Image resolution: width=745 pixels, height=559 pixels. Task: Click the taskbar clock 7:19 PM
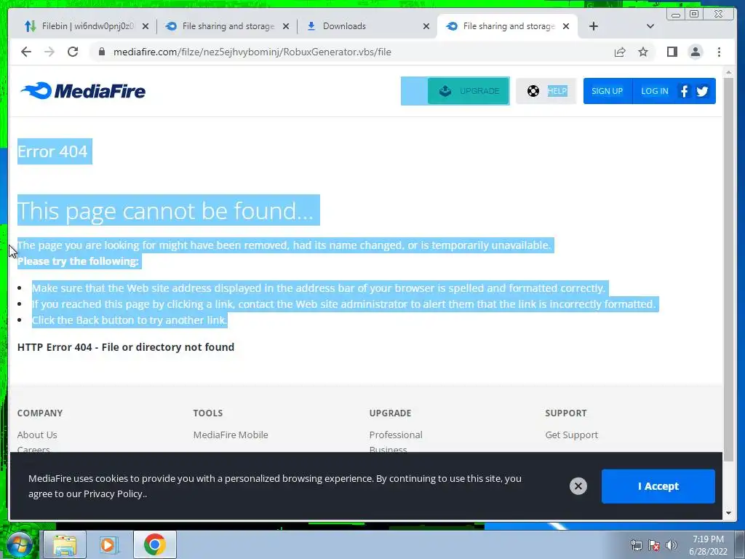pyautogui.click(x=708, y=539)
